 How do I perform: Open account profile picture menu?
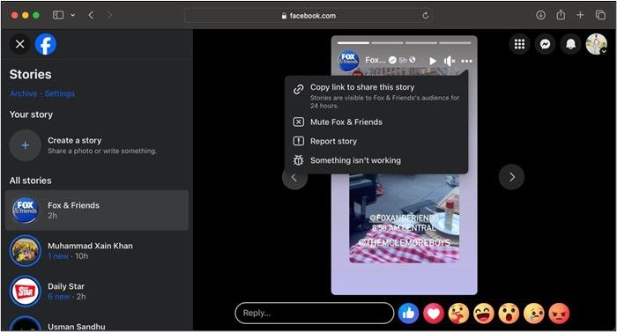point(596,44)
